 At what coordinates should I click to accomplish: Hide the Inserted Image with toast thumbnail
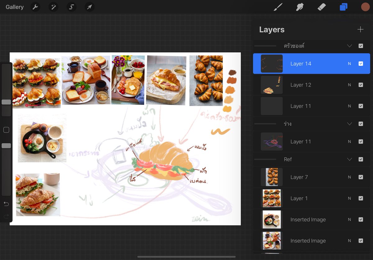(361, 241)
